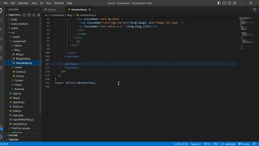Open Source Control in activity bar
The width and height of the screenshot is (259, 146).
coord(1,29)
